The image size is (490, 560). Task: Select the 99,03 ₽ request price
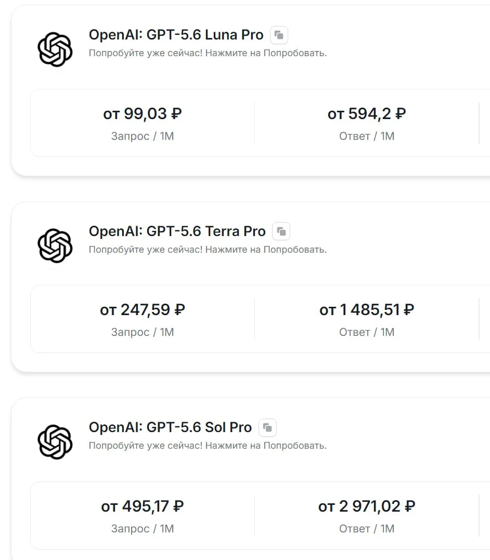coord(143,114)
